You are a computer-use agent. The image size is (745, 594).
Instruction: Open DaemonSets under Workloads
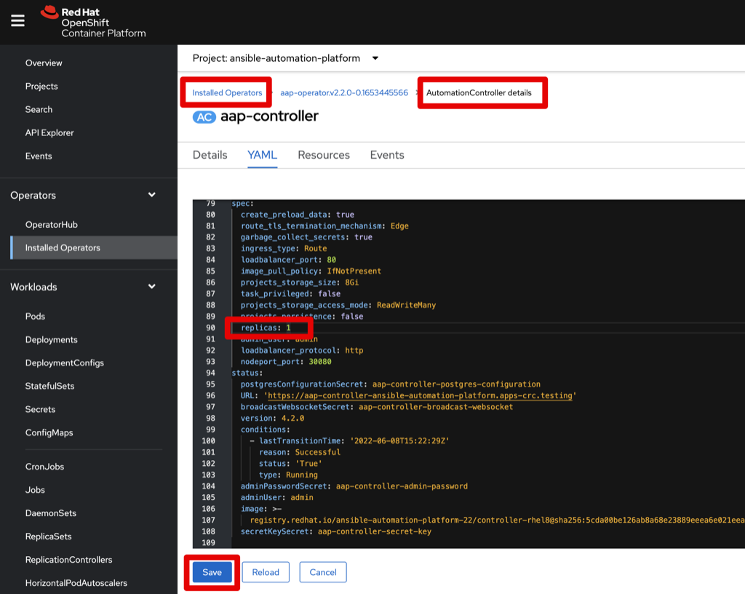click(x=51, y=513)
